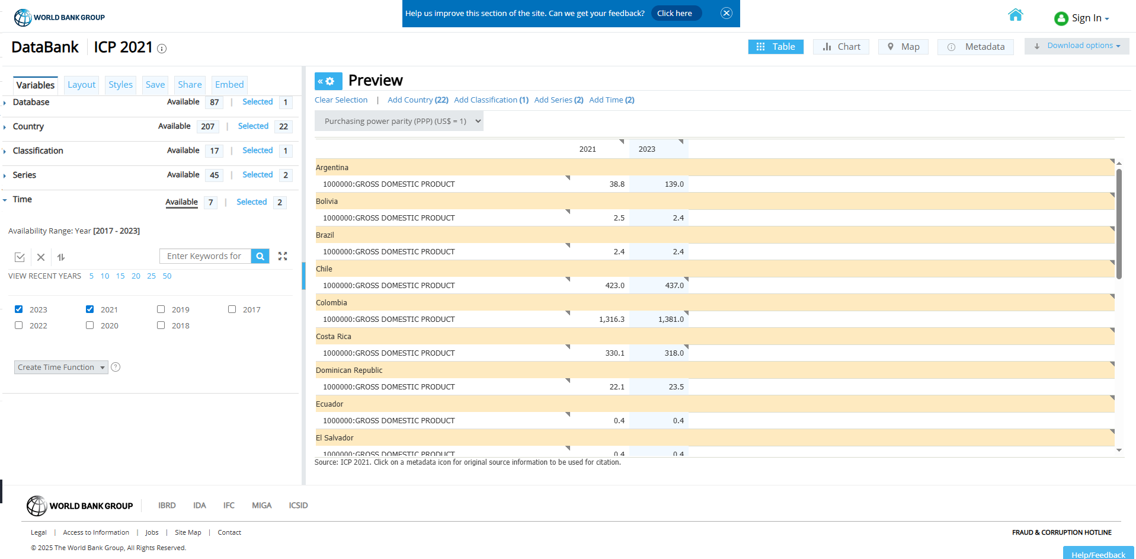
Task: Close the feedback banner
Action: (727, 13)
